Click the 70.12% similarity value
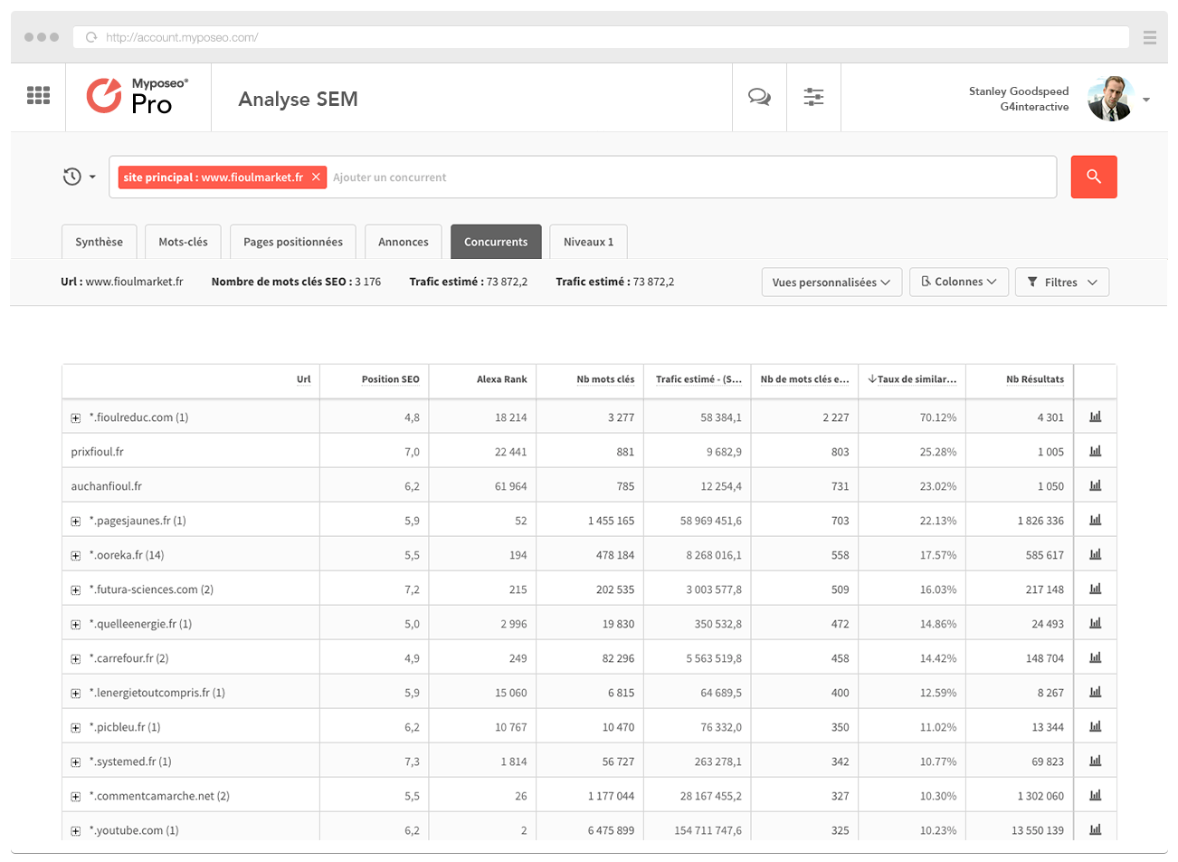This screenshot has height=862, width=1178. (x=938, y=417)
